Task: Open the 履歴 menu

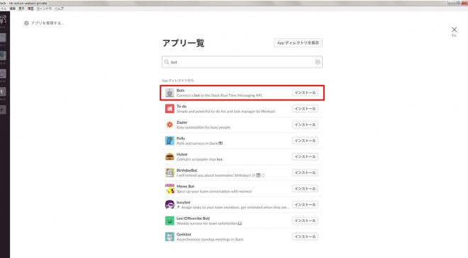Action: click(30, 8)
